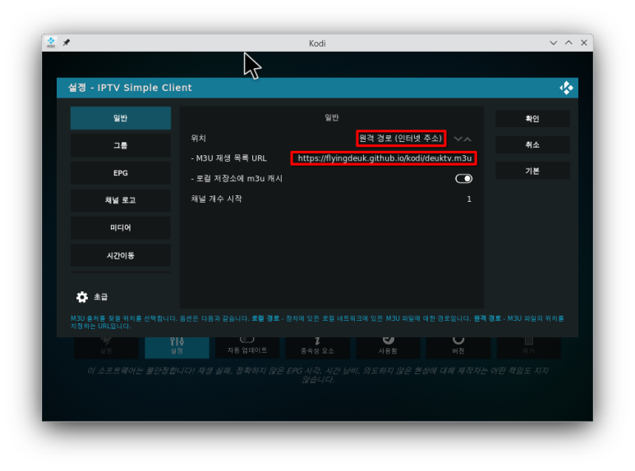Click the 사용함 button behind dialog

388,347
